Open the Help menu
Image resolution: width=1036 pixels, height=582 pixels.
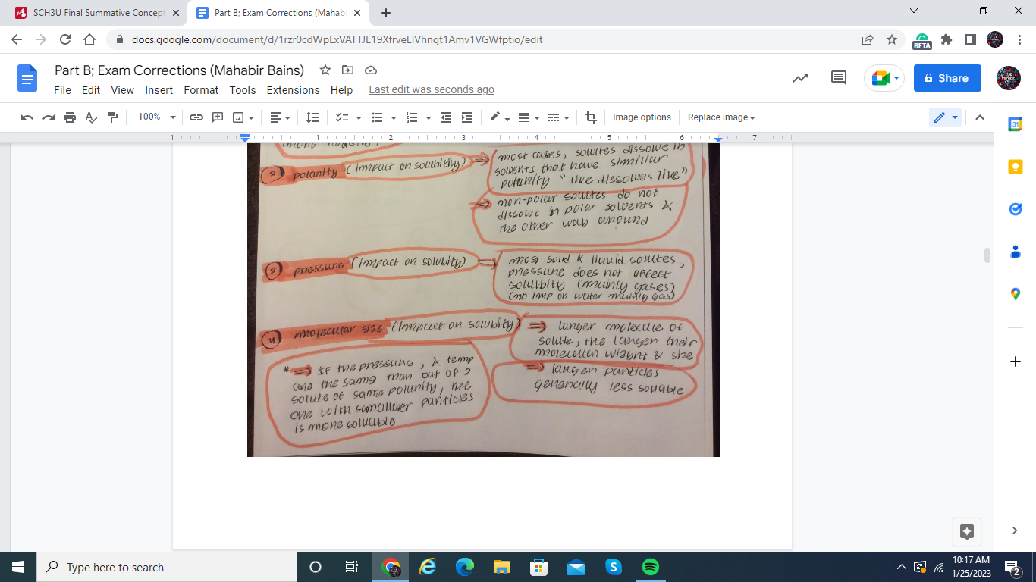[341, 90]
